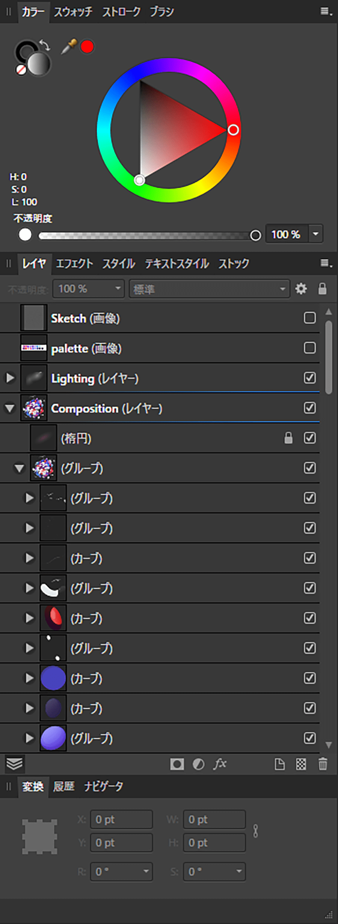Collapse the Composition layer tree
The width and height of the screenshot is (338, 924).
click(x=10, y=408)
